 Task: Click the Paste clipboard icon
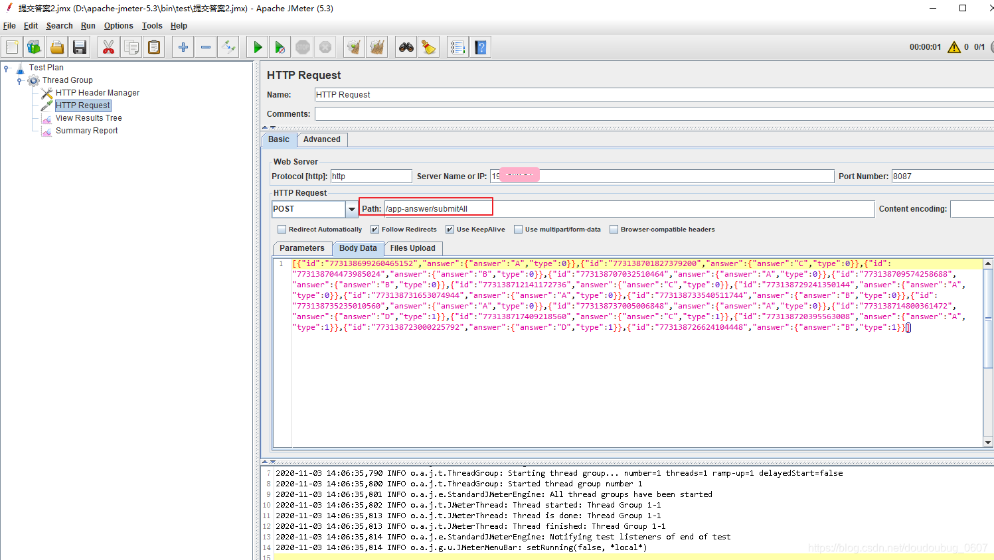point(154,47)
